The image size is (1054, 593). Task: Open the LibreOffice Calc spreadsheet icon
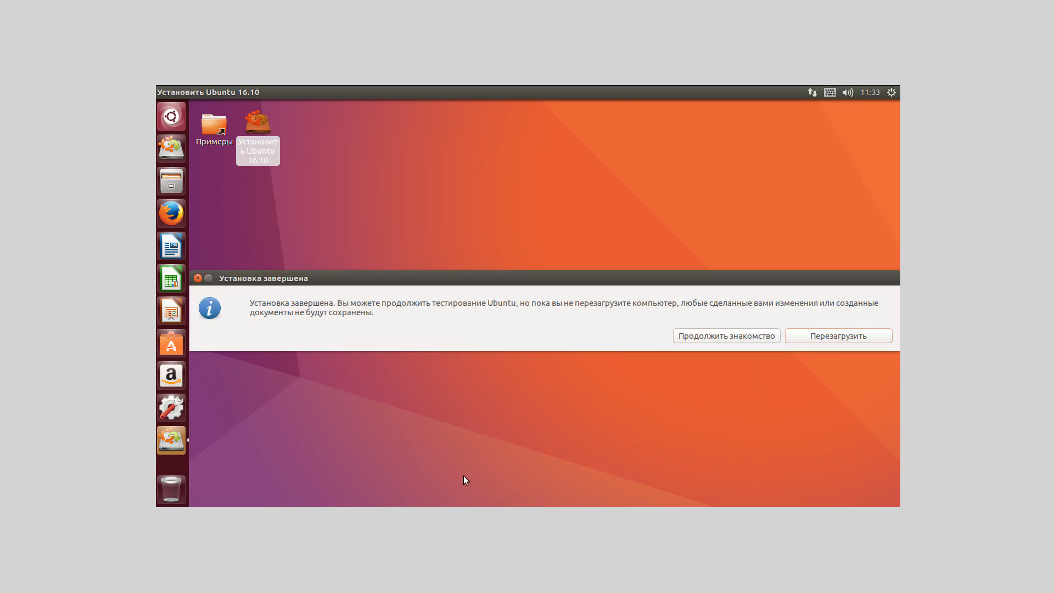(171, 279)
